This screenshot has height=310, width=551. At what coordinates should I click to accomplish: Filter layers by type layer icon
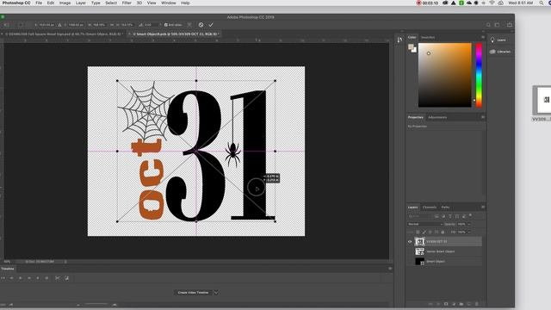[450, 216]
